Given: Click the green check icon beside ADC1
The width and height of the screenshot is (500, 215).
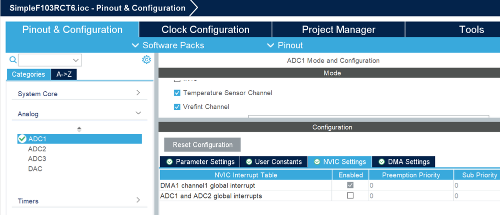Looking at the screenshot, I should click(22, 139).
